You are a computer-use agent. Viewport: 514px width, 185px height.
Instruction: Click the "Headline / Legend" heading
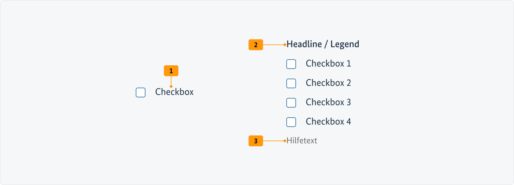tap(323, 44)
